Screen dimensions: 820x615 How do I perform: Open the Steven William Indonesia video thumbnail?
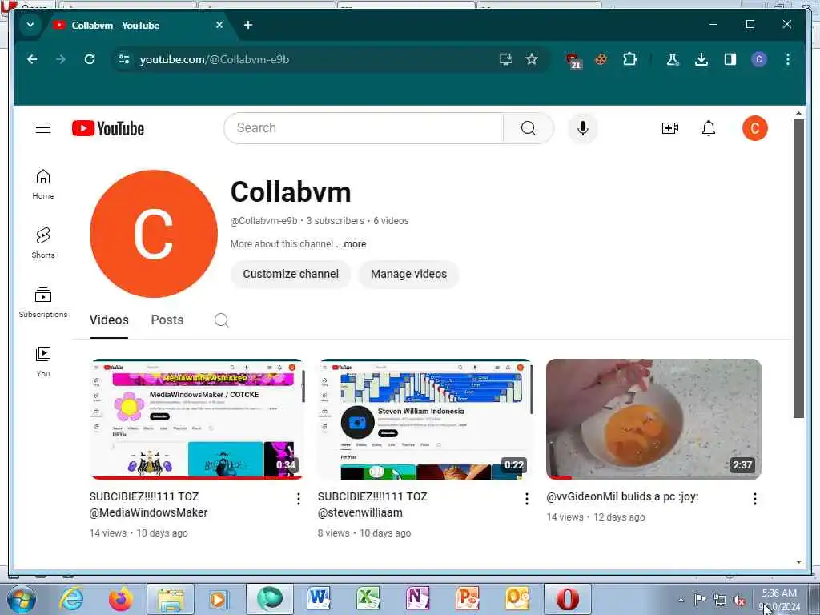(x=425, y=419)
